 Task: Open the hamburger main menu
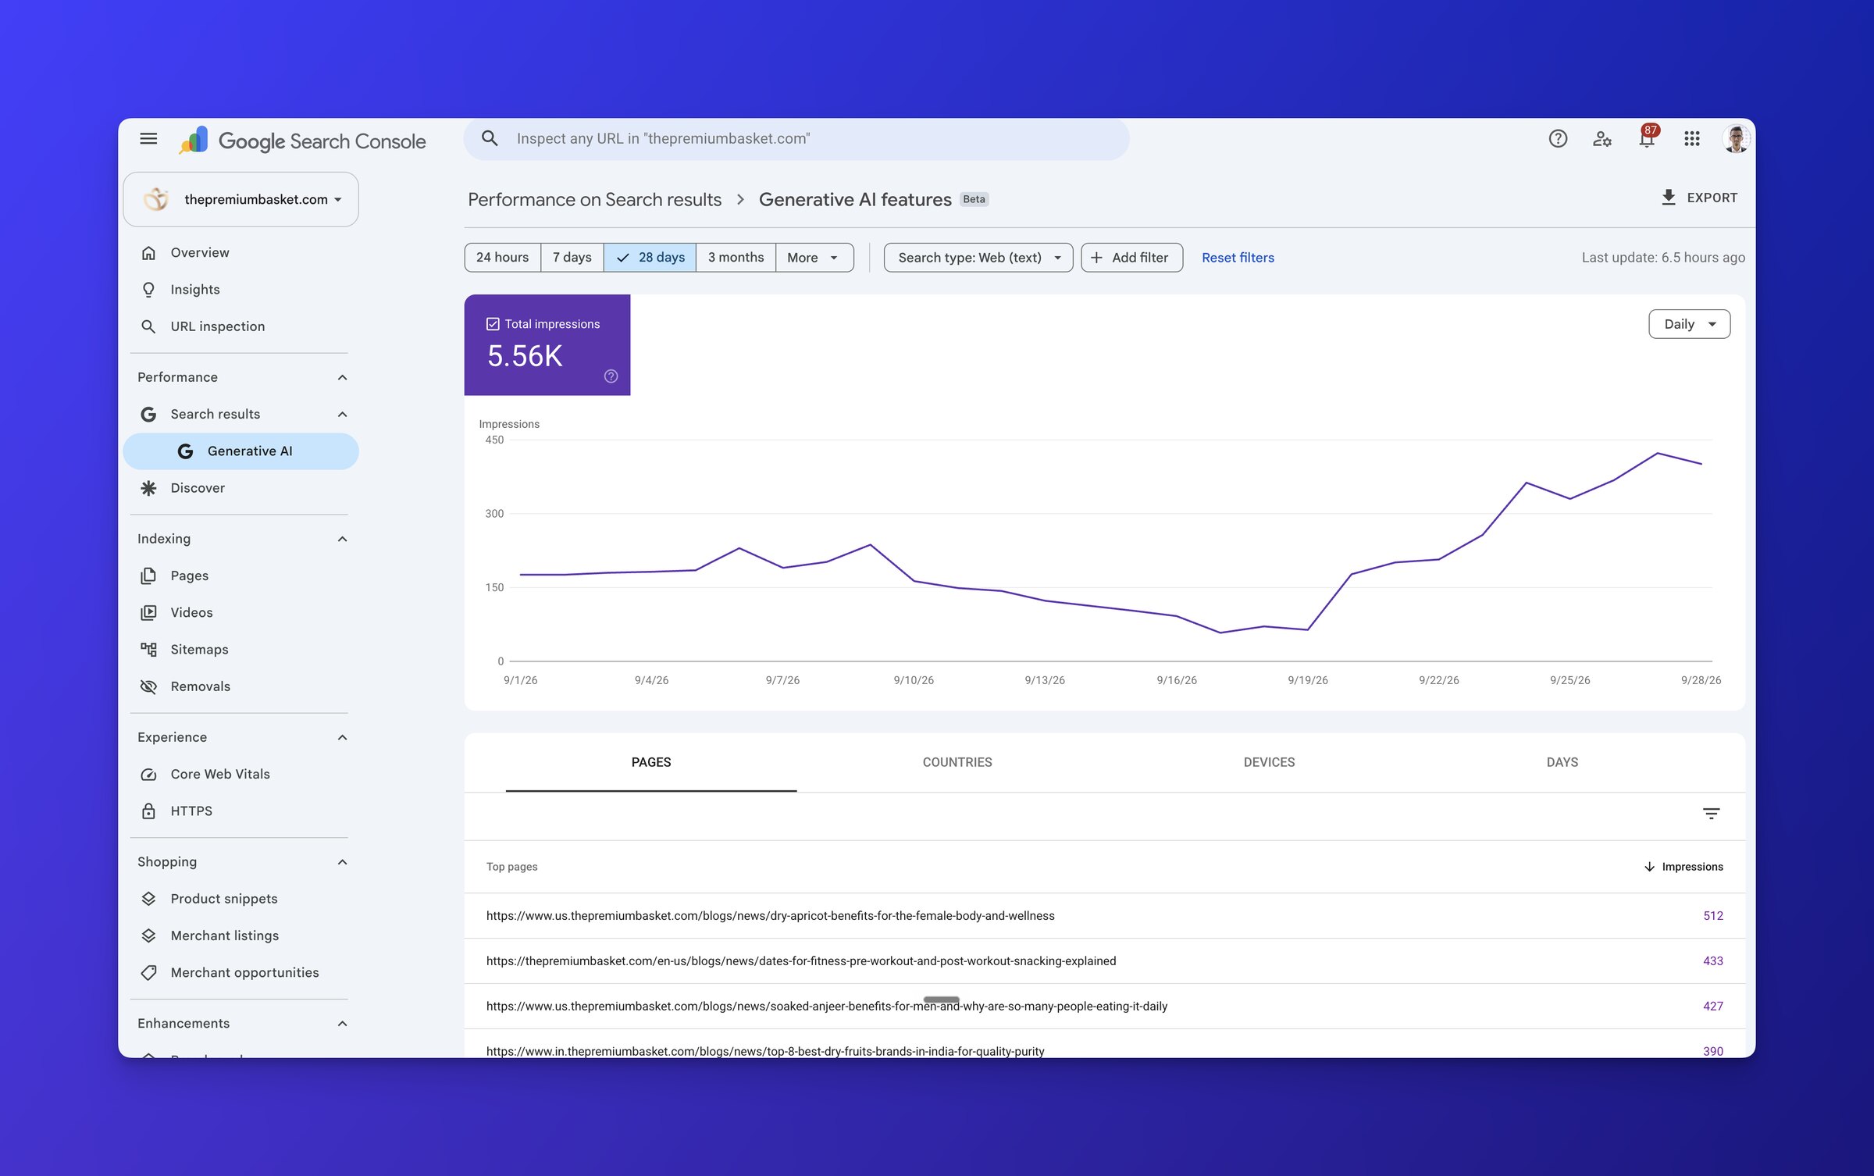pyautogui.click(x=148, y=139)
